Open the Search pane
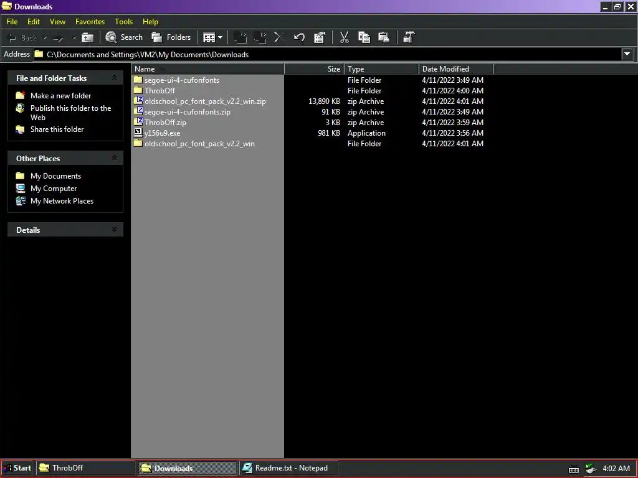Image resolution: width=638 pixels, height=478 pixels. pyautogui.click(x=124, y=37)
